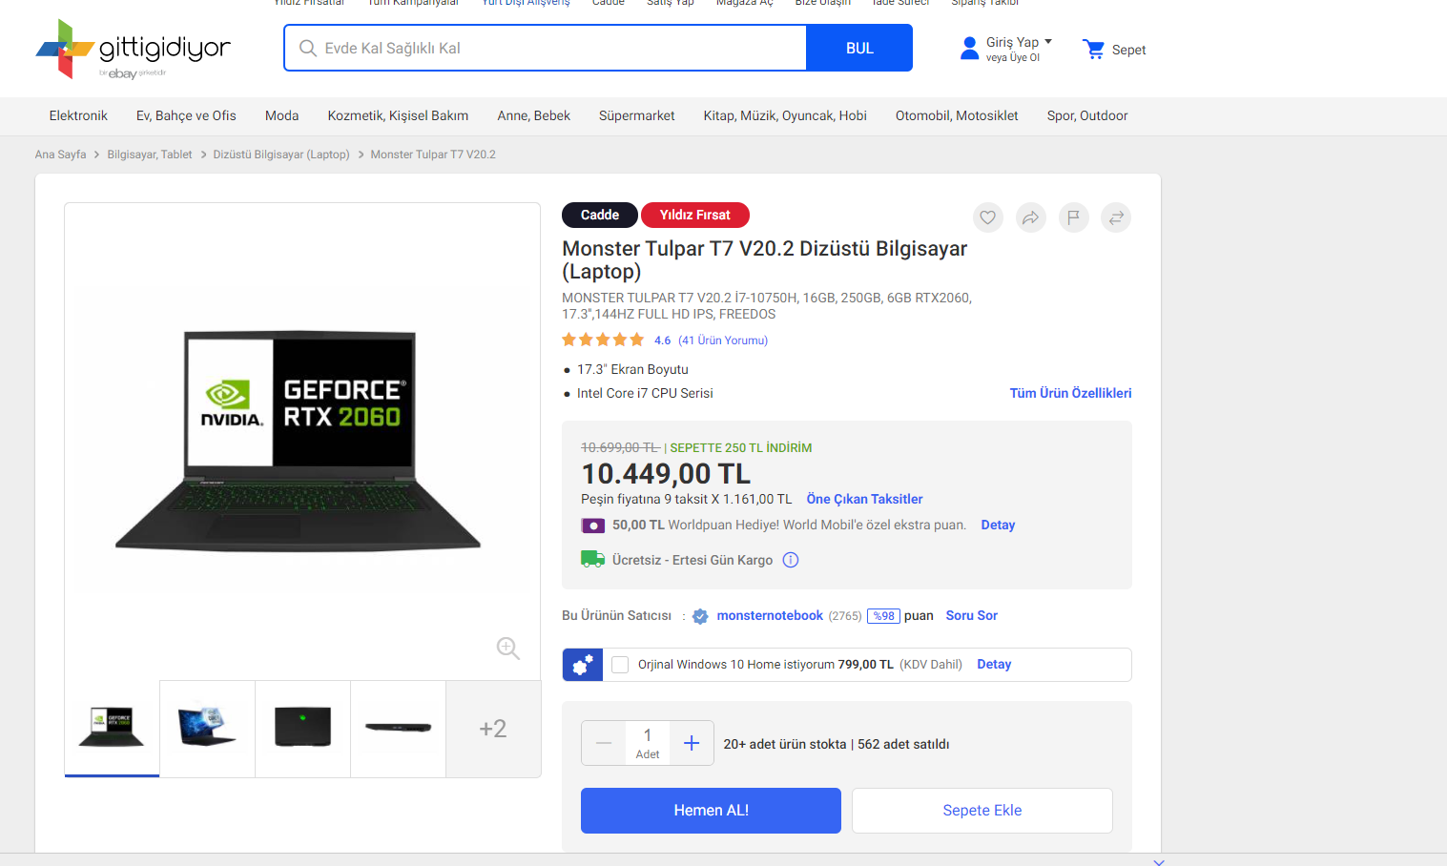Open Öne Çıkan Taksitler link
Screen dimensions: 1447x866
tap(864, 499)
